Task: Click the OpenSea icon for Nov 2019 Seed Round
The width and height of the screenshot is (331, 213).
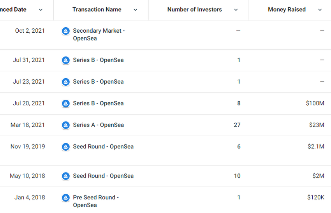Action: click(x=66, y=147)
